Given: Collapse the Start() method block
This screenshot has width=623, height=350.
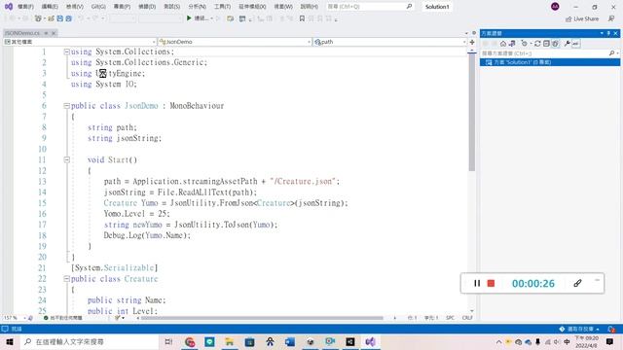Looking at the screenshot, I should click(67, 159).
